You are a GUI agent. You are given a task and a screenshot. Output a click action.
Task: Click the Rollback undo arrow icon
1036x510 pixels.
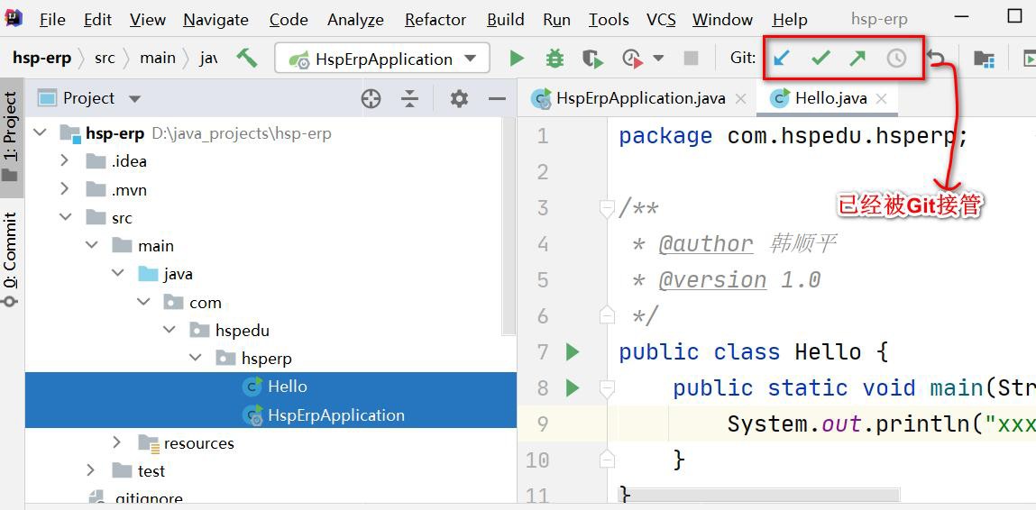click(x=937, y=59)
